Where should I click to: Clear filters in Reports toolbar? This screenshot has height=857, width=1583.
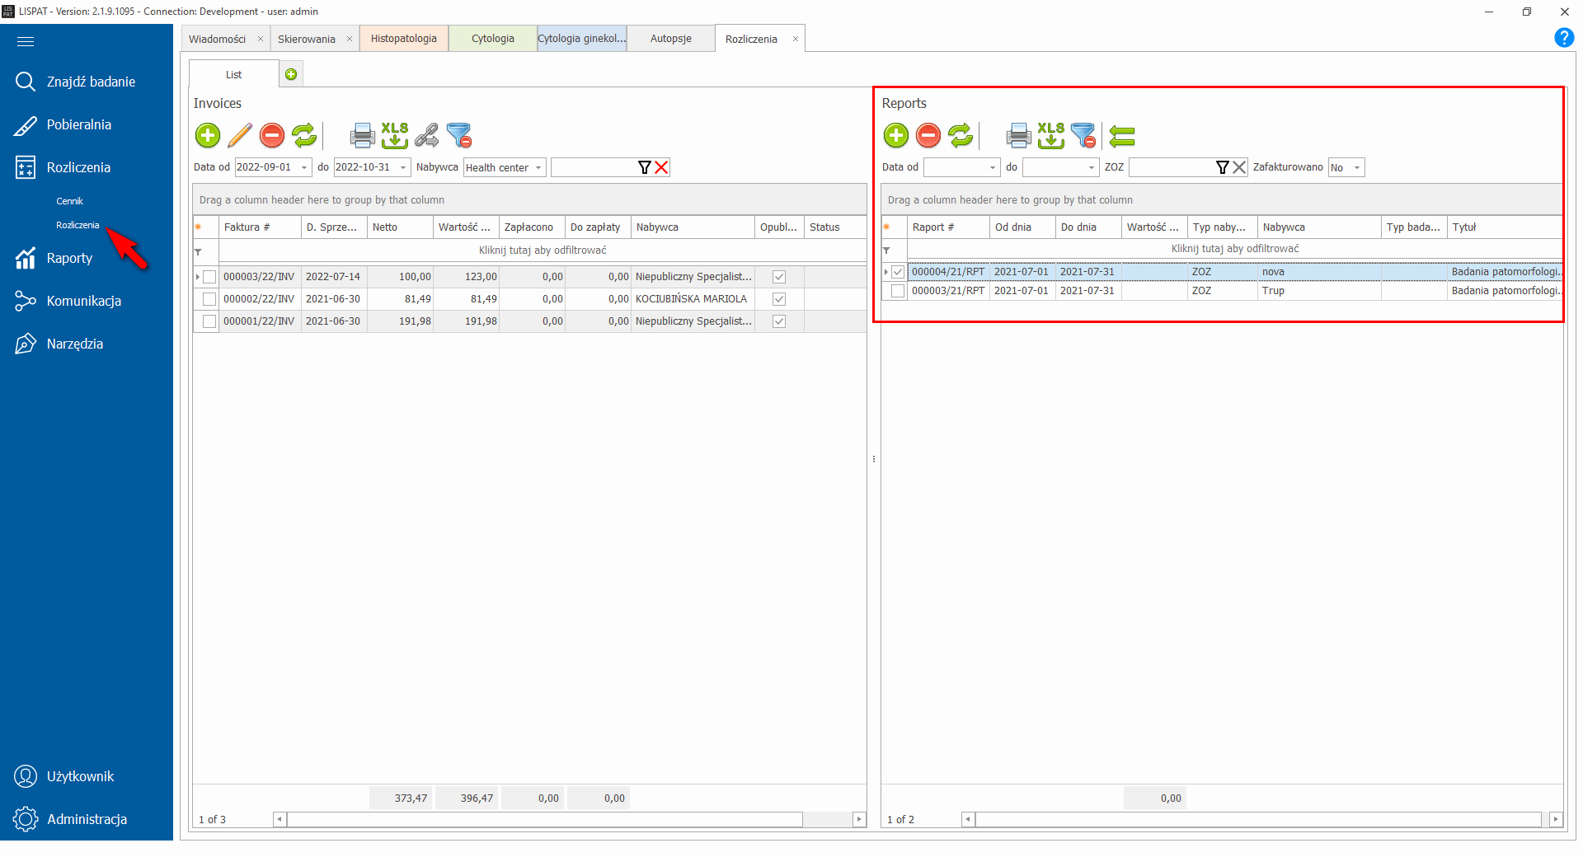(x=1083, y=135)
